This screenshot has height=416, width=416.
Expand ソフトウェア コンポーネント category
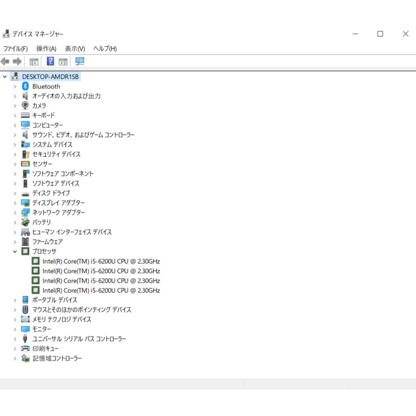[15, 174]
